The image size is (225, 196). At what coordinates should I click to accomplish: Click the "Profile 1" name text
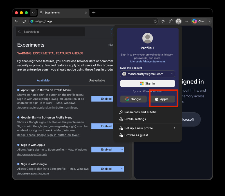[x=147, y=48]
